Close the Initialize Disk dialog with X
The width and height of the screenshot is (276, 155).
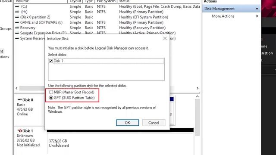coord(165,38)
